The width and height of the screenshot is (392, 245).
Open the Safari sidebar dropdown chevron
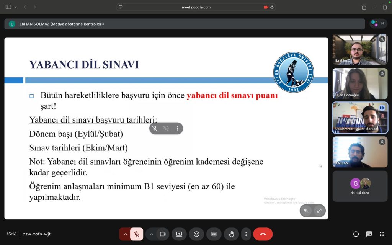(16, 7)
